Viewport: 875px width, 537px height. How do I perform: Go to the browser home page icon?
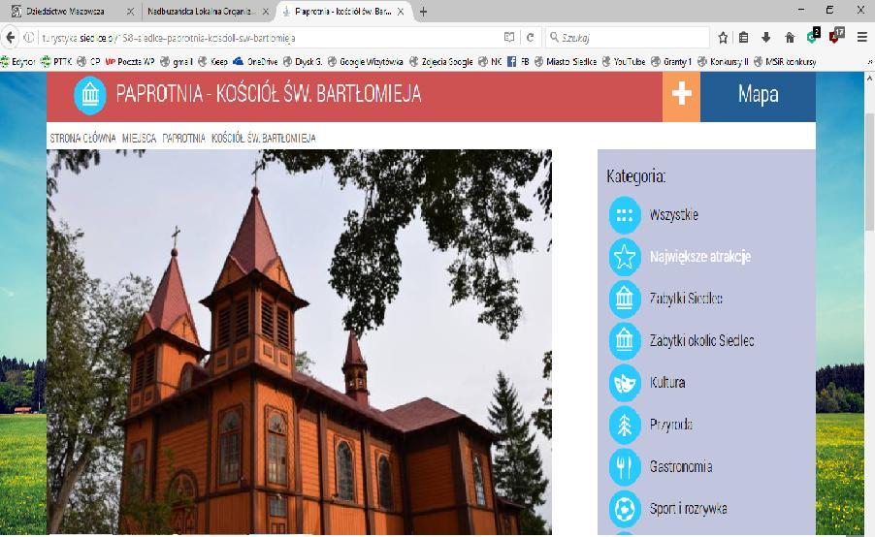point(790,38)
